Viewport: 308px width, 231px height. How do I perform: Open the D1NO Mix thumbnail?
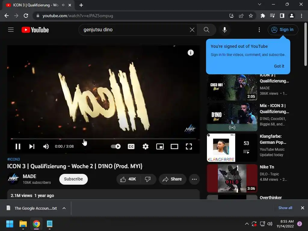tap(232, 117)
